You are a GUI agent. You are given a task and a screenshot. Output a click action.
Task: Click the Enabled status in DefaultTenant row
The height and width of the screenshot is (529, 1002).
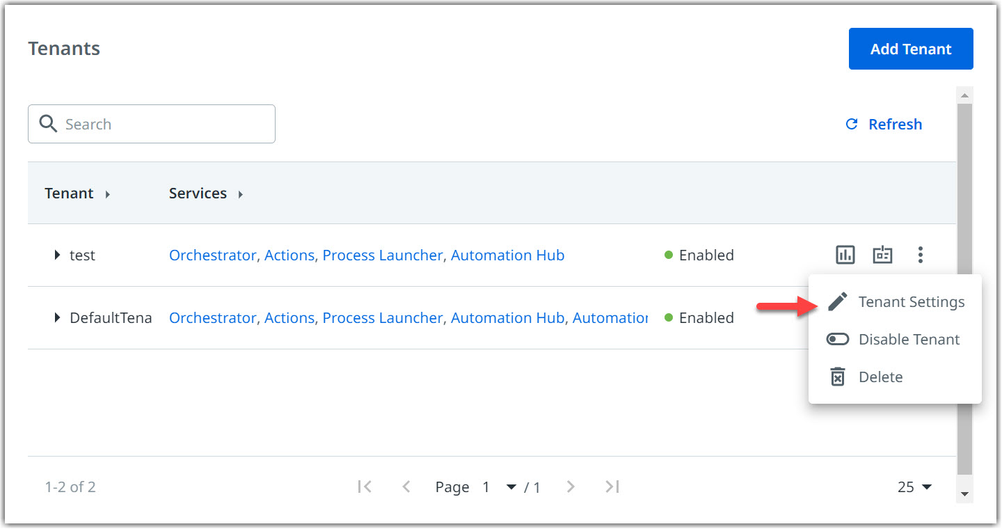[x=699, y=317]
